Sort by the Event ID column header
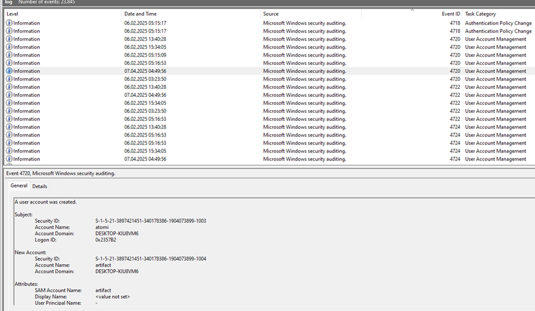 coord(450,14)
